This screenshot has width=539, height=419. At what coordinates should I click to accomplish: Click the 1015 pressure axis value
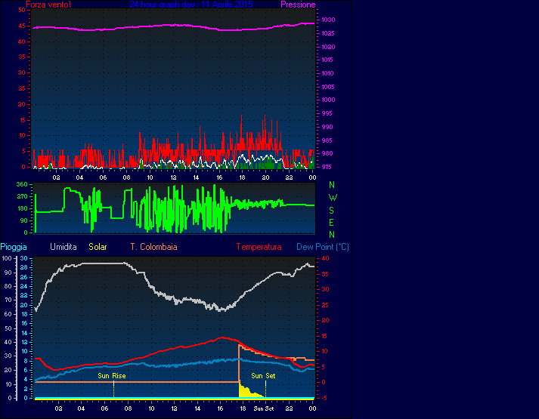click(328, 60)
